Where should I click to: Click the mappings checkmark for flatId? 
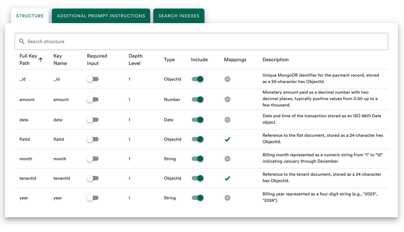pyautogui.click(x=227, y=139)
